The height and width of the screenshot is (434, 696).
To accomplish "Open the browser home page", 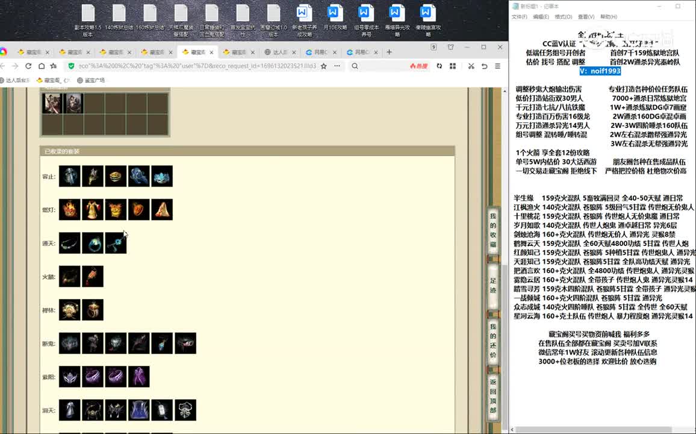I will (x=42, y=66).
